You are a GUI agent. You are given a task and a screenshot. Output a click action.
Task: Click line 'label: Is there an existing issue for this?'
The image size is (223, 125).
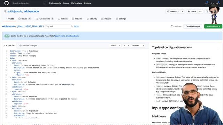click(34, 65)
